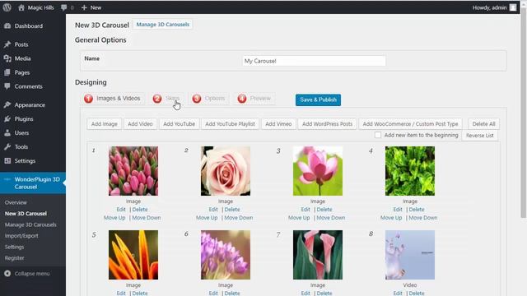Viewport: 527px width, 296px height.
Task: Click the green leaves thumbnail
Action: (410, 171)
